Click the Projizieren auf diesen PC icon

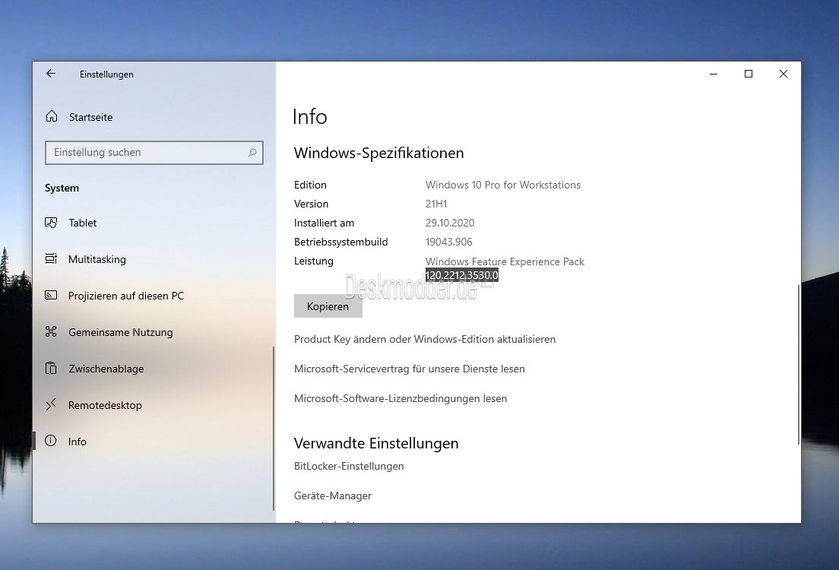[51, 296]
